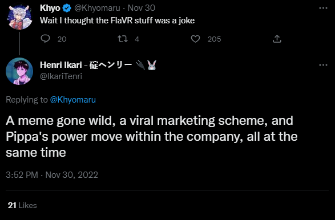Open the three-dot menu on Henri Ikari's tweet
Image resolution: width=335 pixels, height=220 pixels.
323,65
